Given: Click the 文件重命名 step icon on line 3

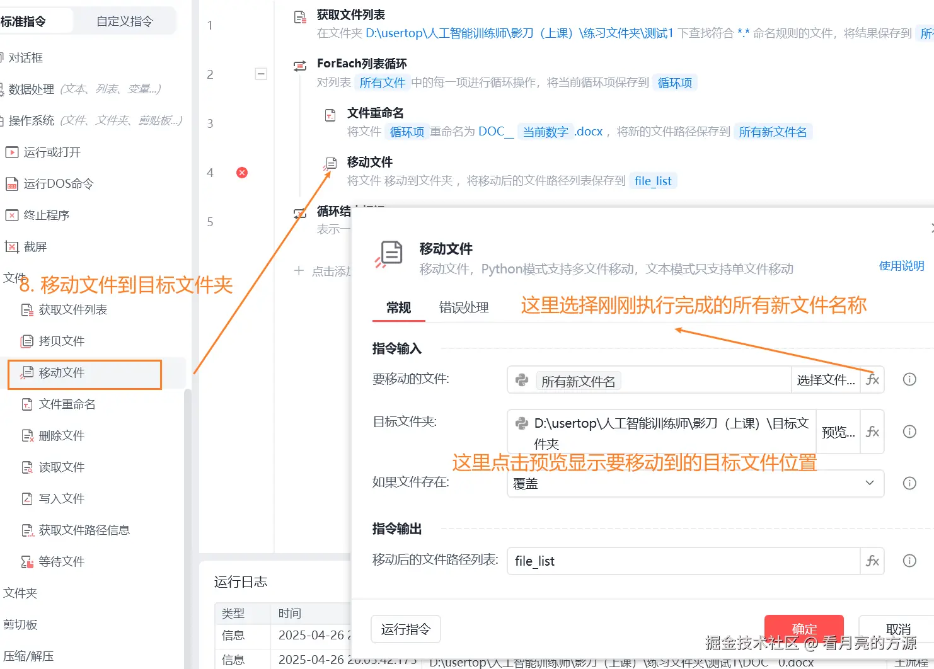Looking at the screenshot, I should (330, 115).
